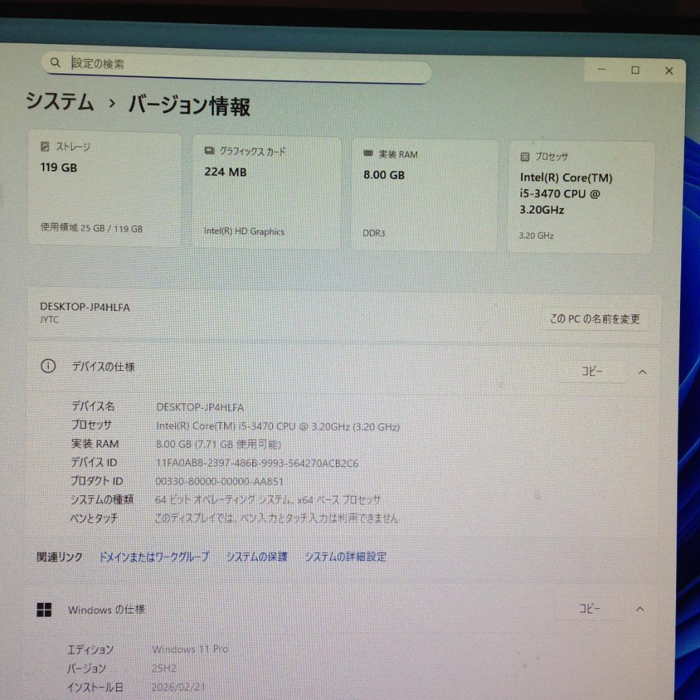Copy the デバイスの仕様 details
700x700 pixels.
[592, 371]
